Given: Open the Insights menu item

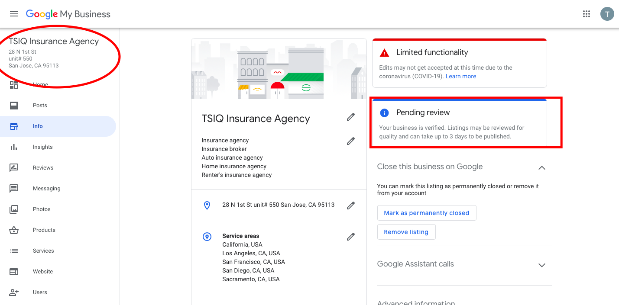Looking at the screenshot, I should click(x=58, y=147).
